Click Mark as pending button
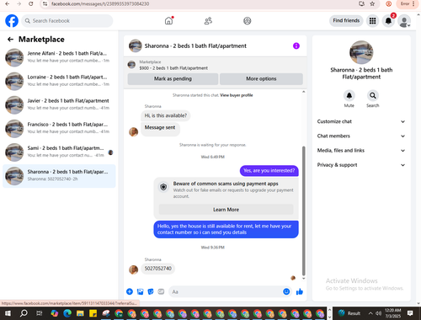This screenshot has width=421, height=320. [173, 79]
